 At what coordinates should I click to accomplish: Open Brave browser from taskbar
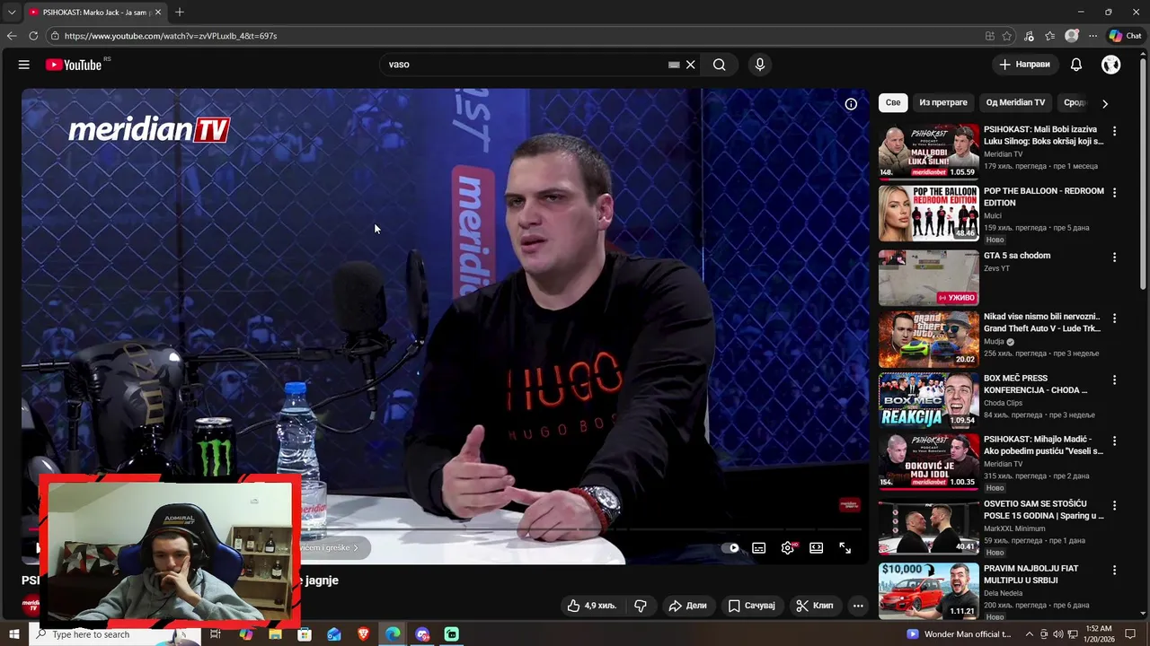coord(363,634)
